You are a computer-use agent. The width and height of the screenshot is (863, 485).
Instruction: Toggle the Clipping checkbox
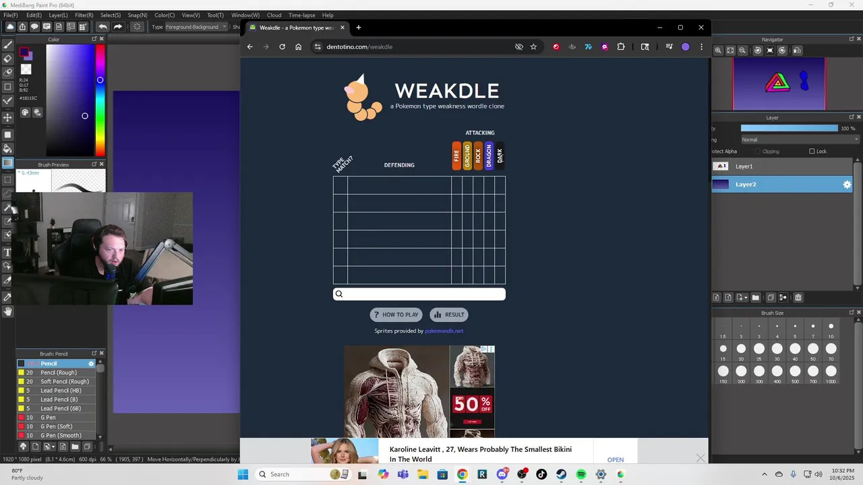(x=758, y=152)
